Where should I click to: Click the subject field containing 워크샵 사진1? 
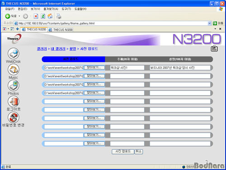pyautogui.click(x=127, y=68)
